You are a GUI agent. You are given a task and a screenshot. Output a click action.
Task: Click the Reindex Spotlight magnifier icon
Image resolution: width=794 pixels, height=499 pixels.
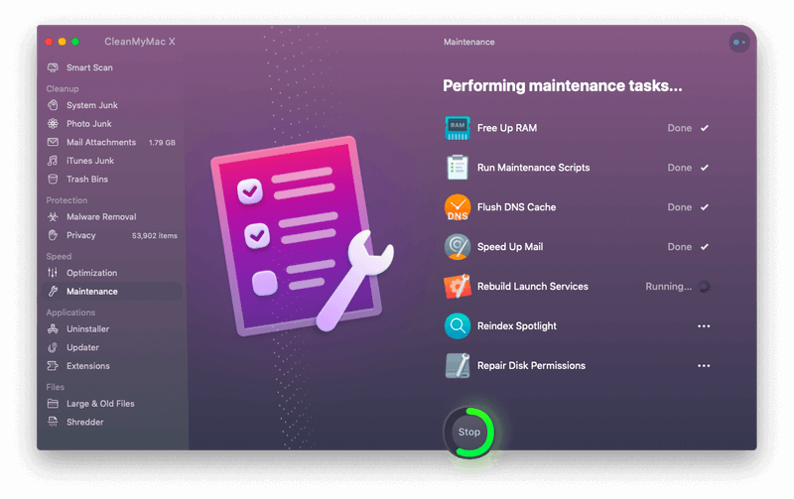[458, 326]
